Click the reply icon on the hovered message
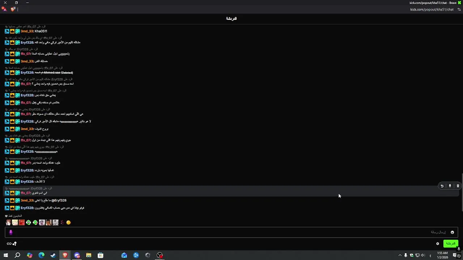This screenshot has height=260, width=463. click(x=442, y=186)
